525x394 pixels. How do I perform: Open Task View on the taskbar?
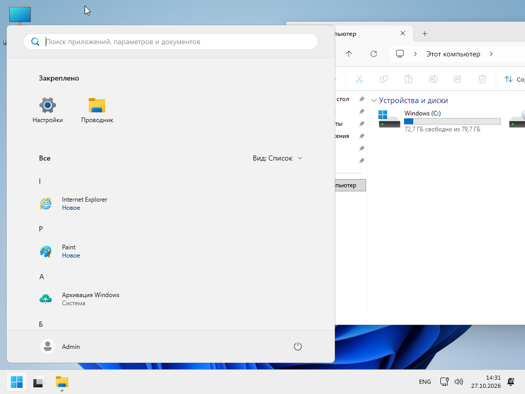click(39, 382)
